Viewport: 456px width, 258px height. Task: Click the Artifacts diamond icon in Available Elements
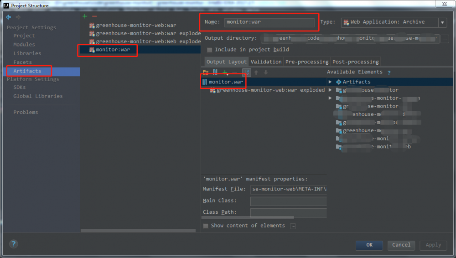[x=338, y=82]
